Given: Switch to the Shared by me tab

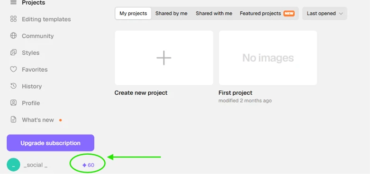Looking at the screenshot, I should 171,13.
